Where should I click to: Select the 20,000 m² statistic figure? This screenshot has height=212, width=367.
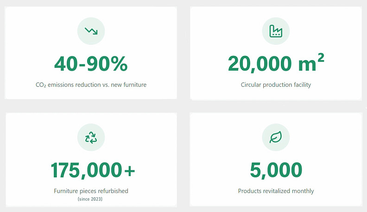pyautogui.click(x=276, y=64)
